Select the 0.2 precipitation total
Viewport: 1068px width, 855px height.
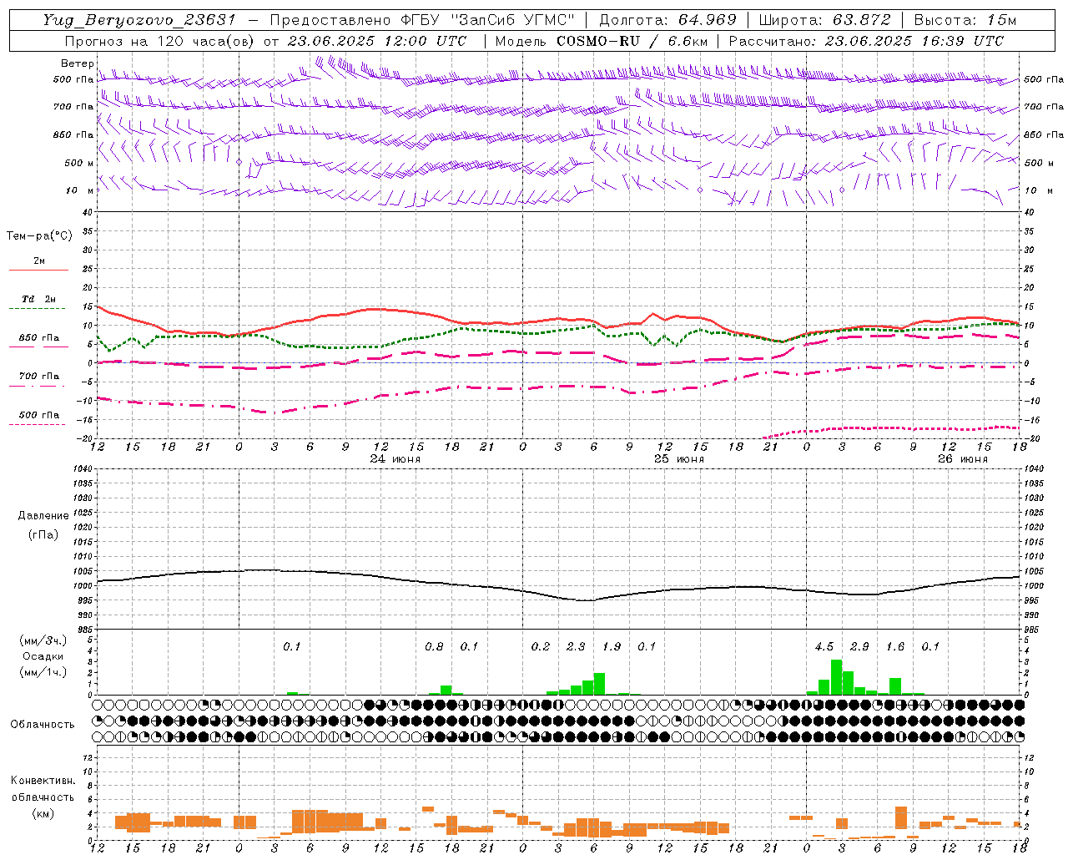(541, 647)
